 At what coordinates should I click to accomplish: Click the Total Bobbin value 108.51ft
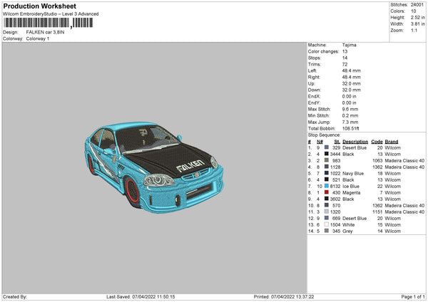point(351,128)
